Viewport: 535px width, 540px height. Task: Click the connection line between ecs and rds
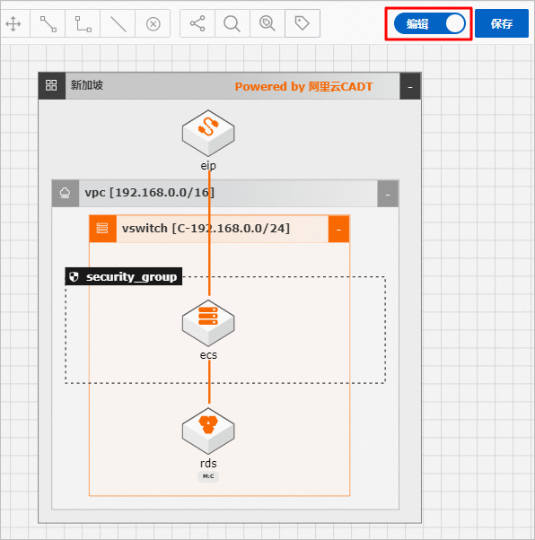pyautogui.click(x=209, y=382)
